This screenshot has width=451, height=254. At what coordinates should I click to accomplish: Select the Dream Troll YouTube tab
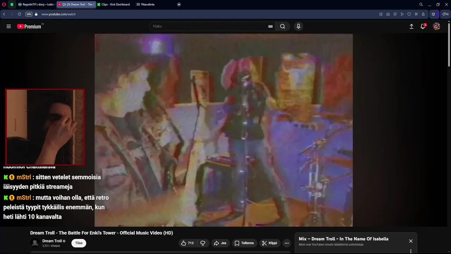point(76,5)
